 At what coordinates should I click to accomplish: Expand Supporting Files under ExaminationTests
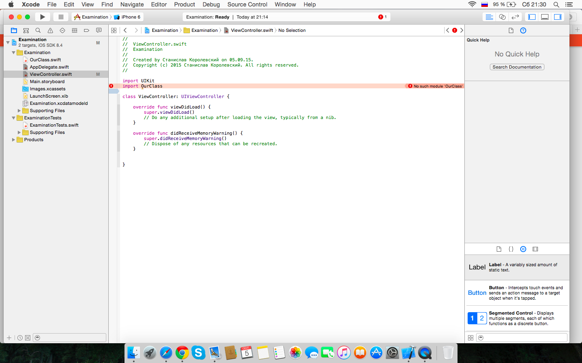(19, 132)
